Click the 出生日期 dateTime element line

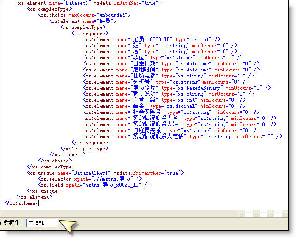172,63
